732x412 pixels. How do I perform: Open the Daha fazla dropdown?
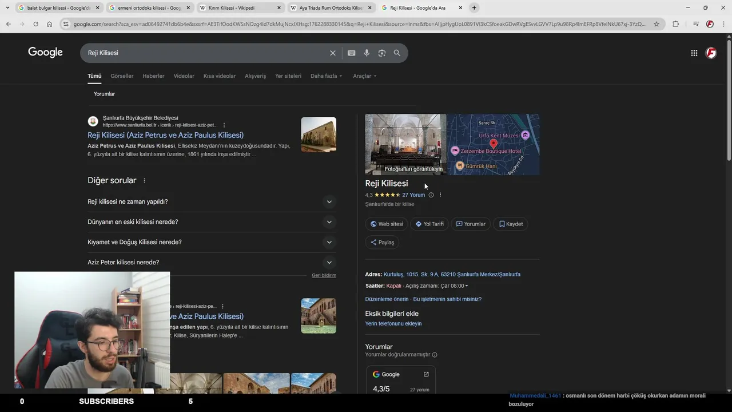pos(327,76)
